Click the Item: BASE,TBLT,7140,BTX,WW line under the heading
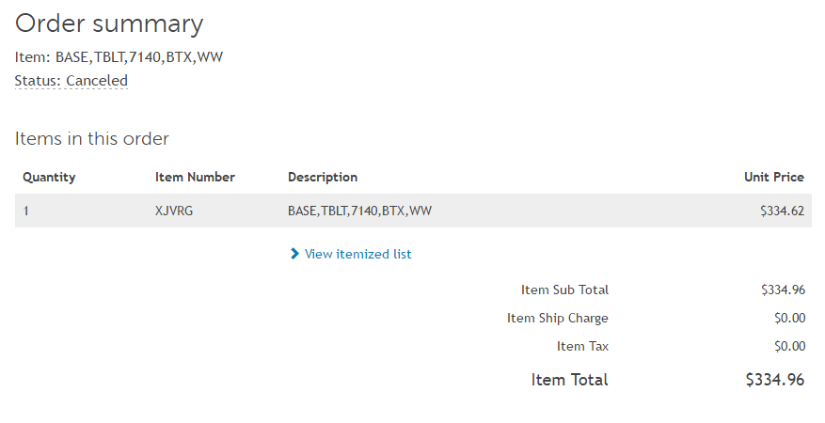 pyautogui.click(x=119, y=56)
